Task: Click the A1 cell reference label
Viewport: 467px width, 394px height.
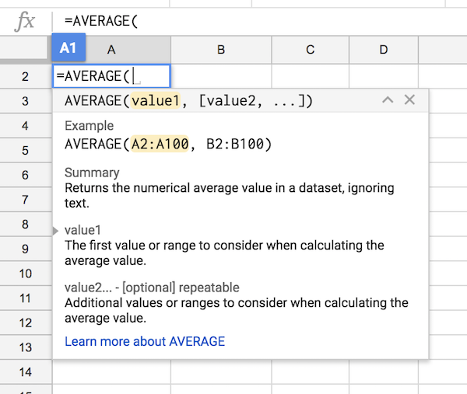Action: point(68,47)
